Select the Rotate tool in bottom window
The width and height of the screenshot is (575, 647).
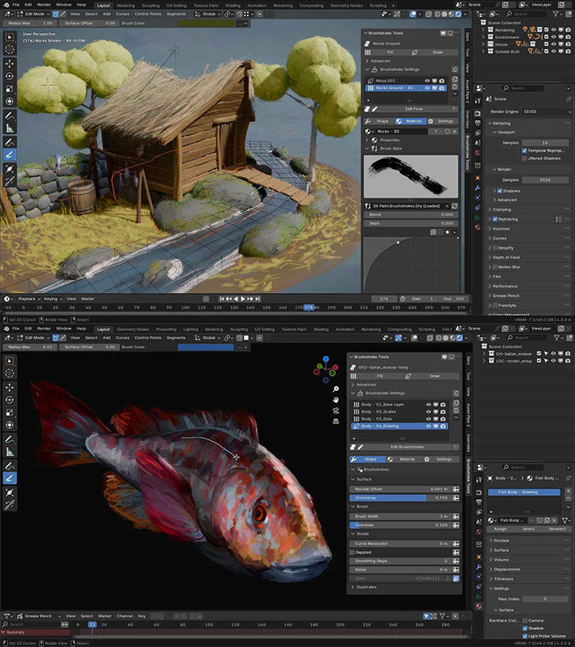[x=9, y=399]
